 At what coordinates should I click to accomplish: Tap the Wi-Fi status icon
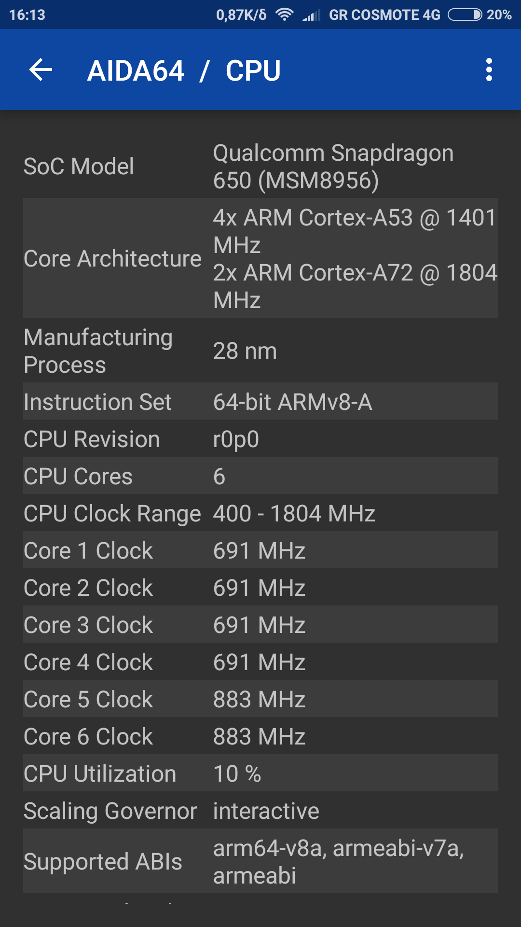click(285, 15)
